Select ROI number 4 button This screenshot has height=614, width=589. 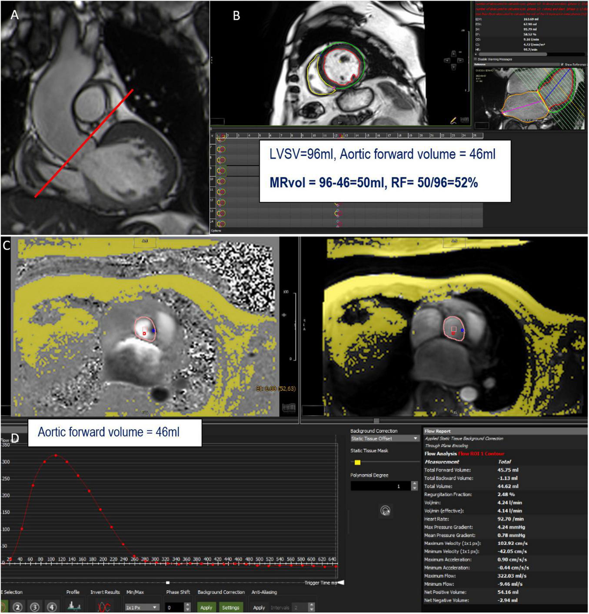(x=52, y=607)
